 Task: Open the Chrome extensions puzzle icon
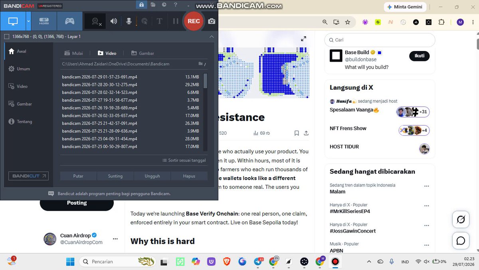[x=441, y=22]
